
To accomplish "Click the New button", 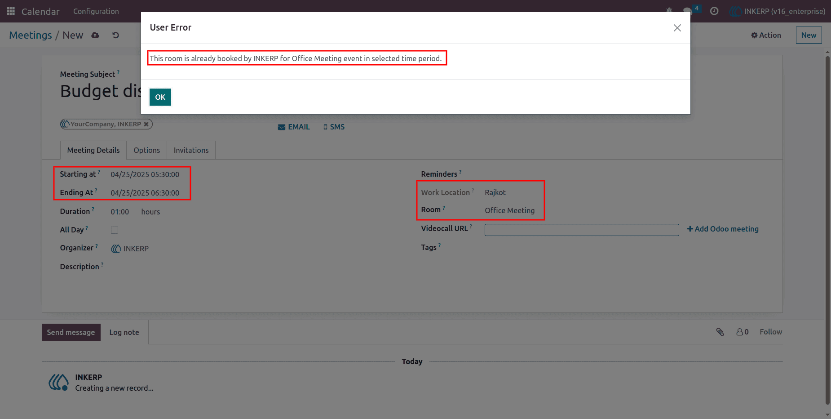I will (809, 35).
